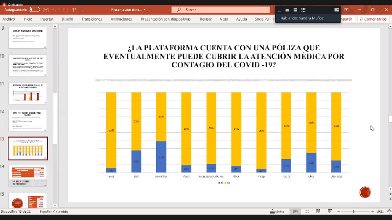Click the Redo icon in title bar
This screenshot has height=220, width=392.
tap(65, 10)
